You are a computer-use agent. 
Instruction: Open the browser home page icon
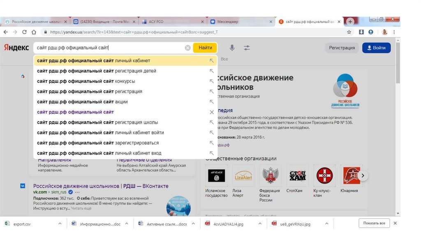(x=35, y=32)
